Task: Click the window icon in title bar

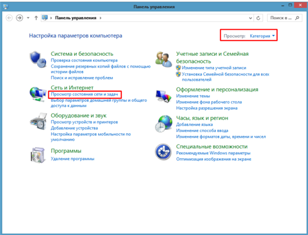Action: [x=6, y=7]
